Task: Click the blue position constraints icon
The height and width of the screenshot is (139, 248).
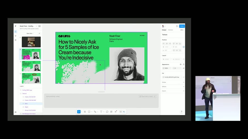Action: (x=184, y=47)
